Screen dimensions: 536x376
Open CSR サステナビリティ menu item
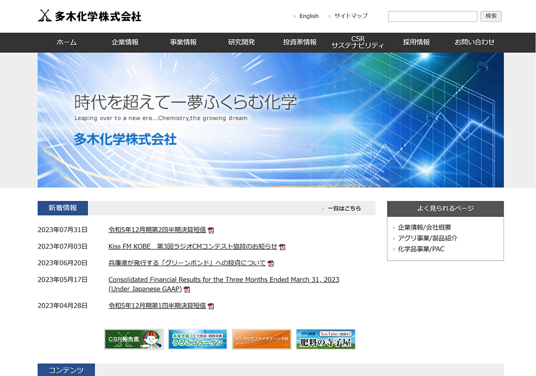[x=358, y=42]
